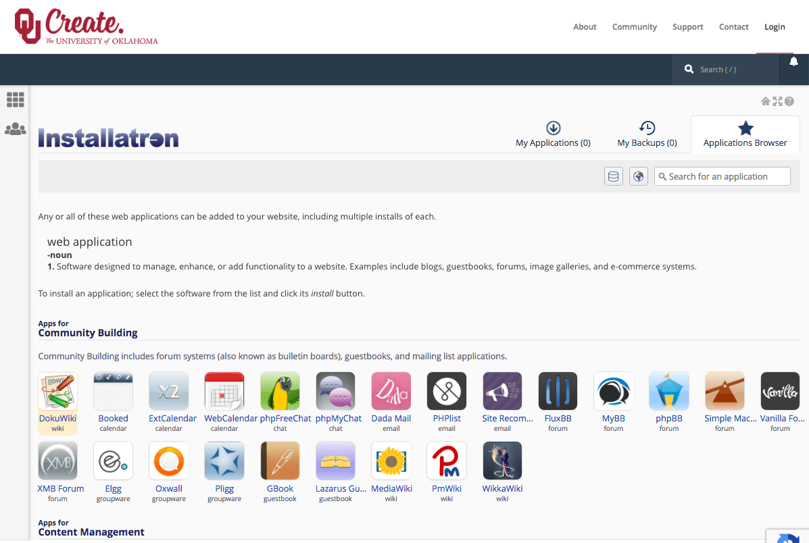
Task: Click the Installatron logo
Action: [x=108, y=138]
